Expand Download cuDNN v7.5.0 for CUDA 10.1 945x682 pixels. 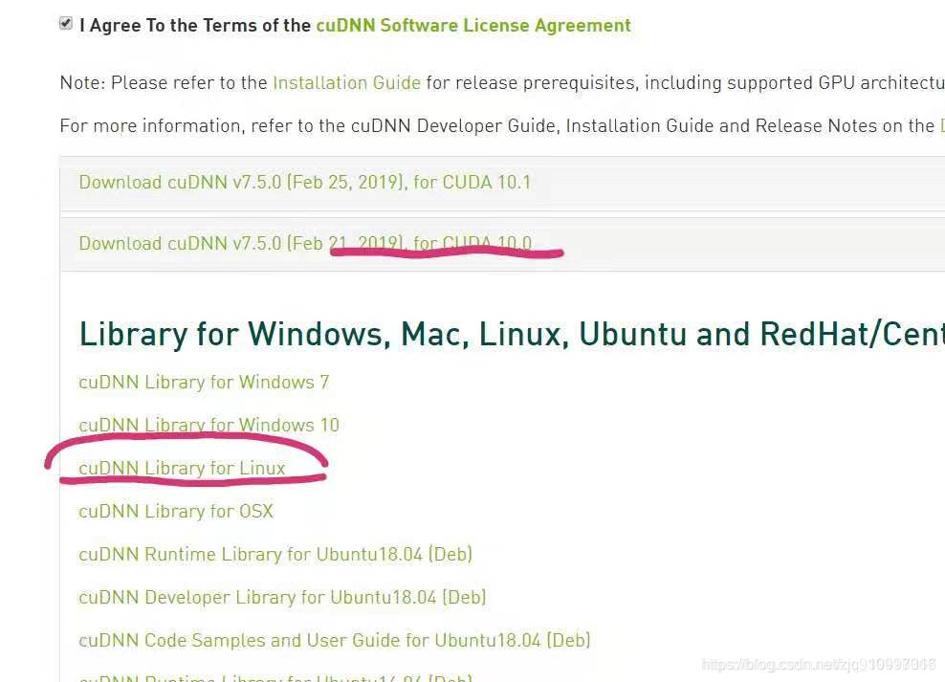[305, 183]
